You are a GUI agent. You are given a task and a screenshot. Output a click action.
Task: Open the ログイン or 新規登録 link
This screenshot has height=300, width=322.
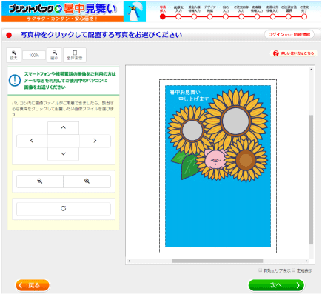tap(289, 35)
